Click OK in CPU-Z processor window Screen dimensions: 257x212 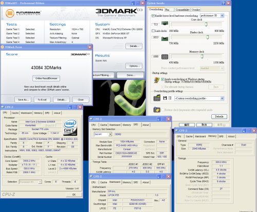(74, 195)
